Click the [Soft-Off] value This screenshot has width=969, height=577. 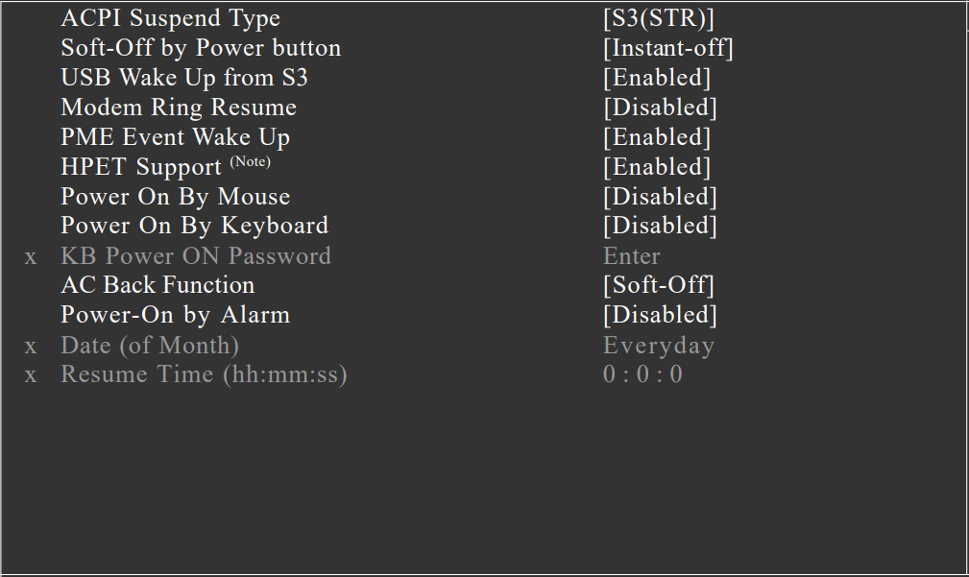(657, 285)
